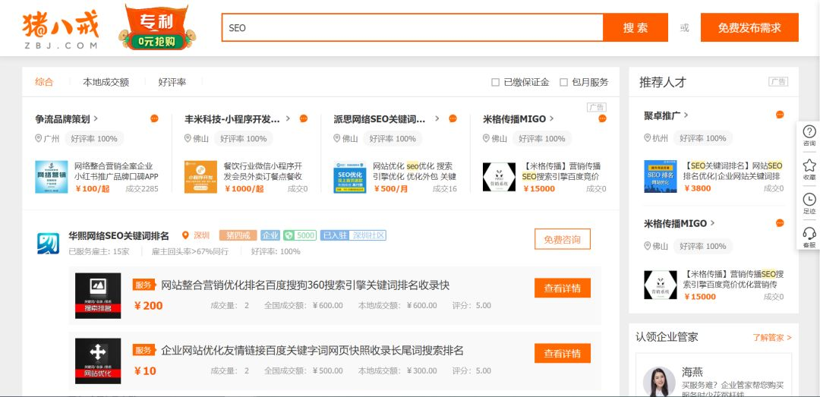Image resolution: width=820 pixels, height=397 pixels.
Task: Open the 咨询 help icon in side toolbar
Action: click(x=809, y=135)
